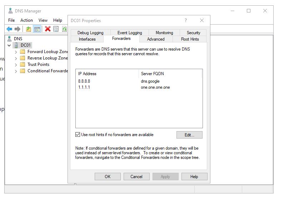
Task: Click the one.one.one.one server FQDN entry
Action: (155, 87)
